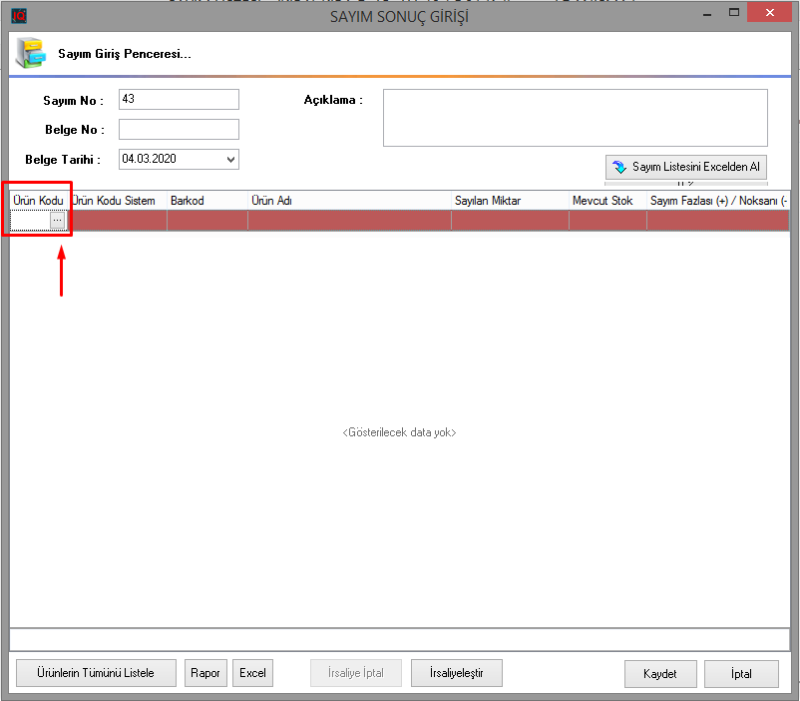
Task: Select the Barkod column header
Action: click(x=206, y=201)
